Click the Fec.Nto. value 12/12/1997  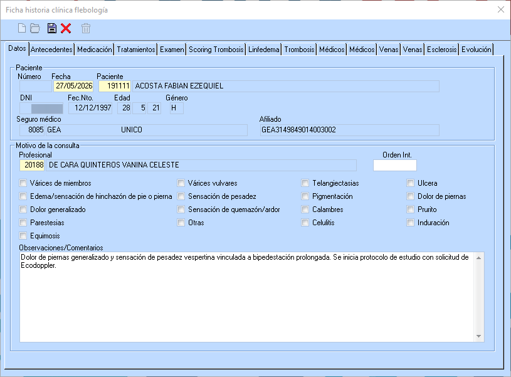tap(90, 108)
